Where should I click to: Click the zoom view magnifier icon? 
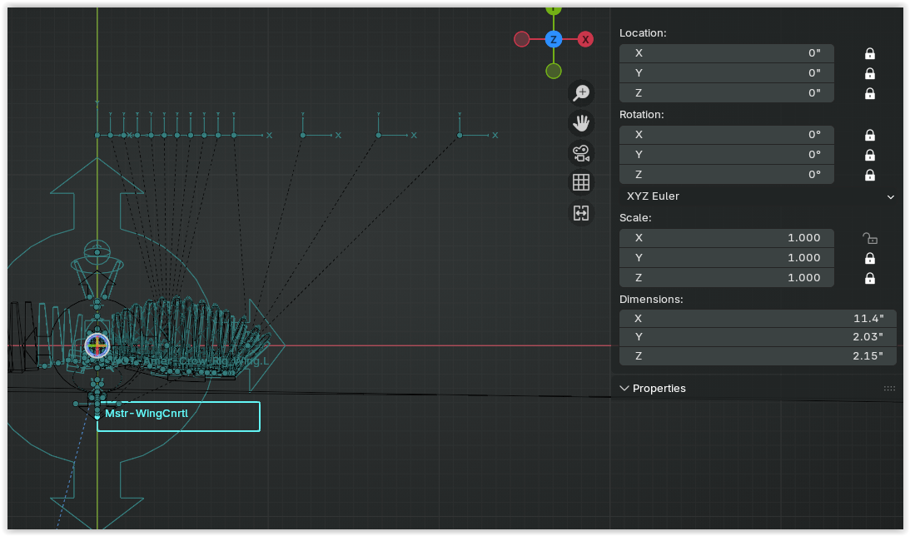pos(581,93)
